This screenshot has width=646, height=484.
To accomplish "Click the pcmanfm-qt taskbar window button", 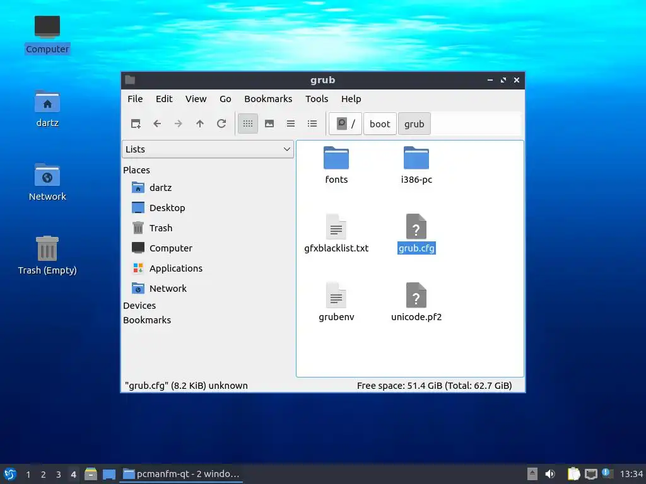I will [x=181, y=474].
